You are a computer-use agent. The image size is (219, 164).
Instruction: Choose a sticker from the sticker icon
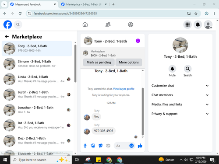point(100,146)
